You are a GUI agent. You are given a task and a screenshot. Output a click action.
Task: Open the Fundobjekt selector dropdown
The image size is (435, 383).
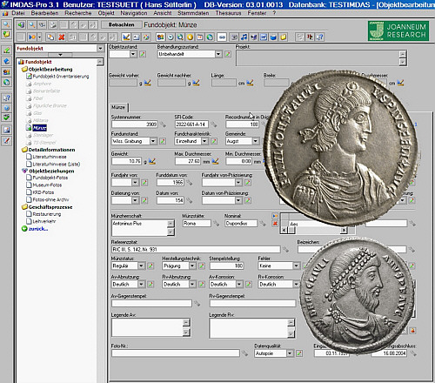pyautogui.click(x=100, y=49)
